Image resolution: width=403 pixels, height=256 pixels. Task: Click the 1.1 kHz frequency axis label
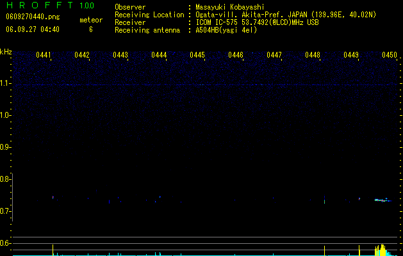5,83
